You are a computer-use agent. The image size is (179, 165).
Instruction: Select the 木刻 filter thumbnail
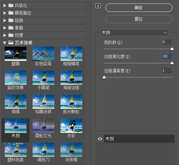[16, 126]
